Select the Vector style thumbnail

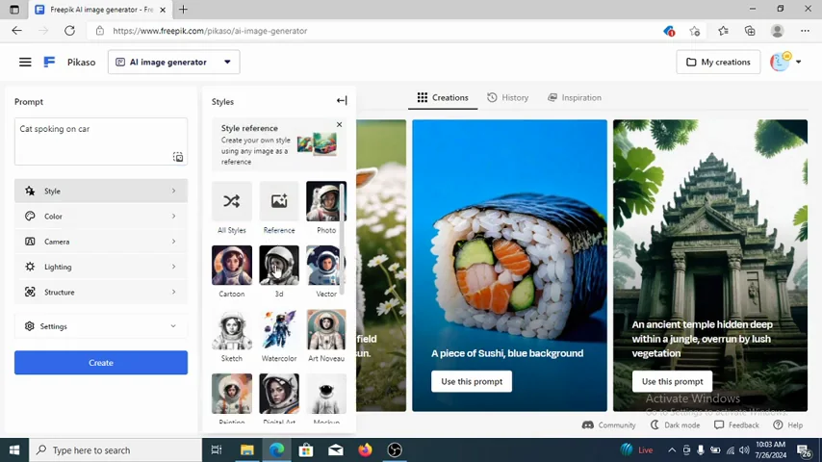pyautogui.click(x=325, y=266)
